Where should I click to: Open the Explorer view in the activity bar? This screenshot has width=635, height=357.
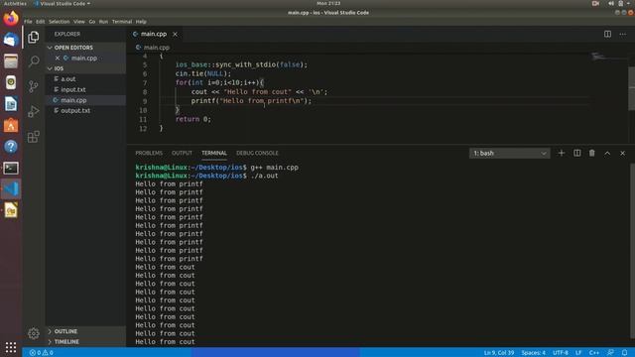click(34, 37)
